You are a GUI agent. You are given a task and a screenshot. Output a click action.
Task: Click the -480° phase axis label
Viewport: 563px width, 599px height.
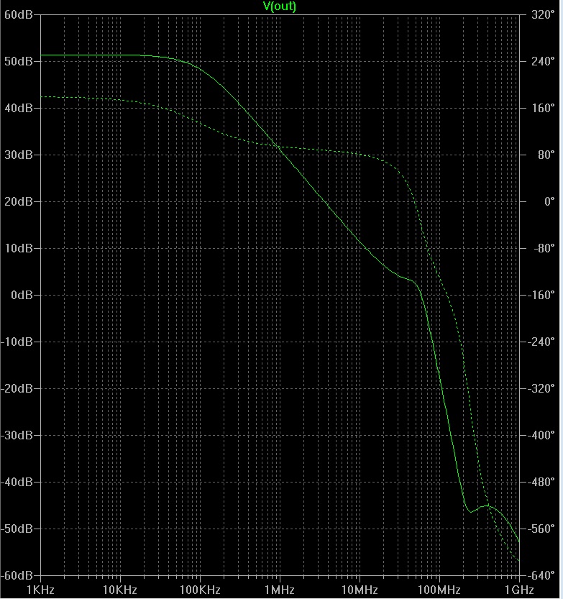point(541,482)
